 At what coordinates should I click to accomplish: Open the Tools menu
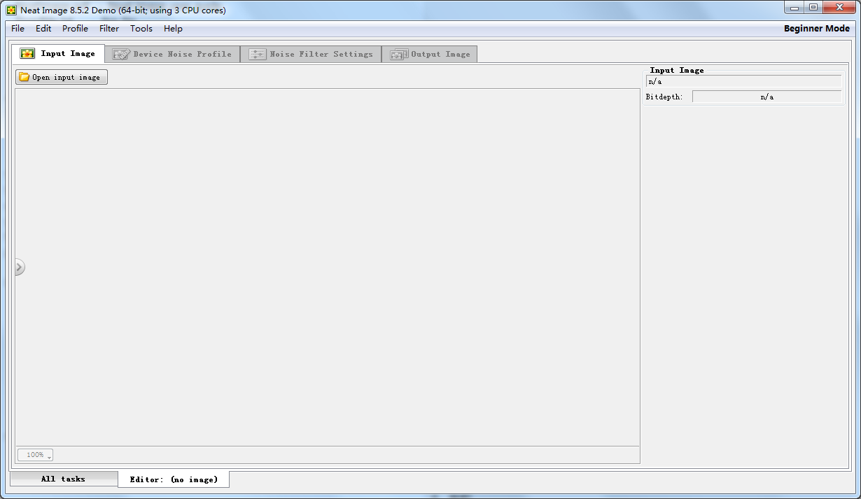tap(141, 29)
